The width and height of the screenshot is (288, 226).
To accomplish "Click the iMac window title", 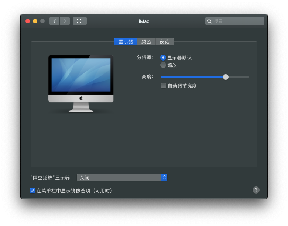I will click(144, 21).
